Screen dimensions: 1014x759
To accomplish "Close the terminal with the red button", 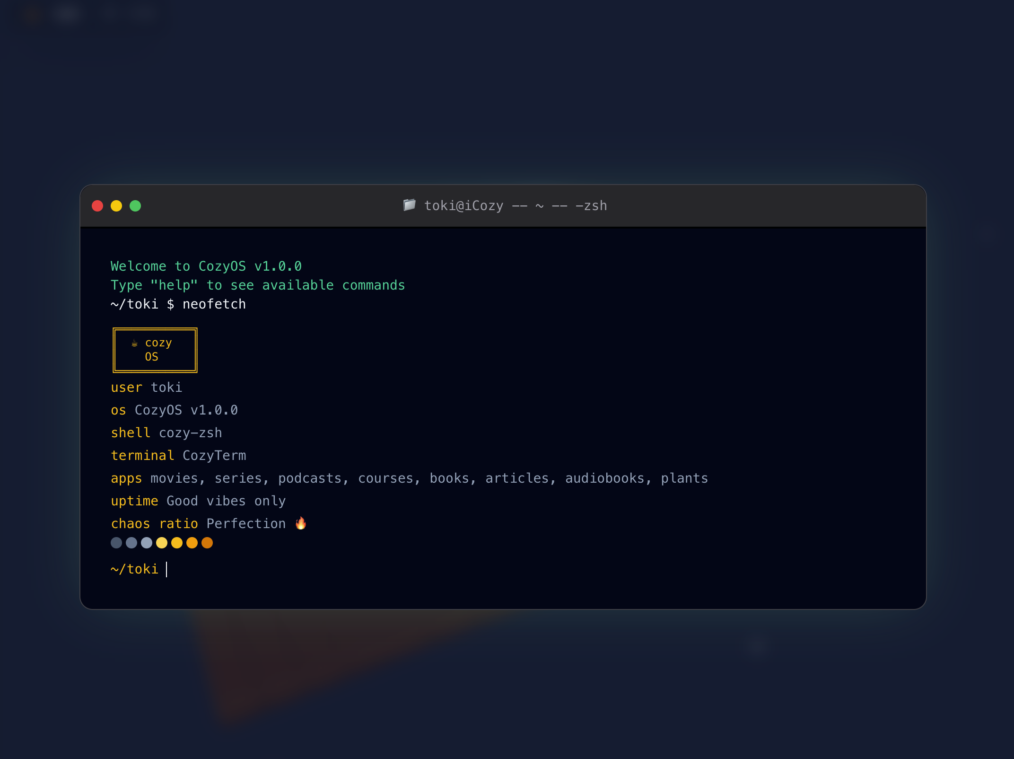I will 97,206.
